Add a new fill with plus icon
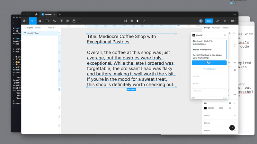Screen dimensions: 257x144 (235, 103)
